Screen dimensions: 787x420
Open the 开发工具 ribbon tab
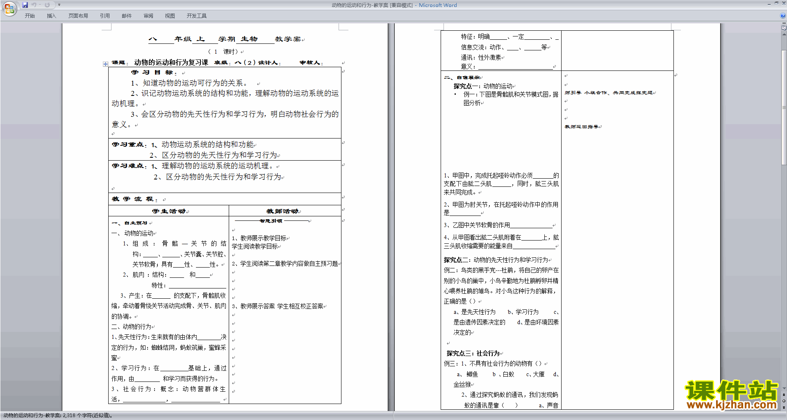click(197, 16)
